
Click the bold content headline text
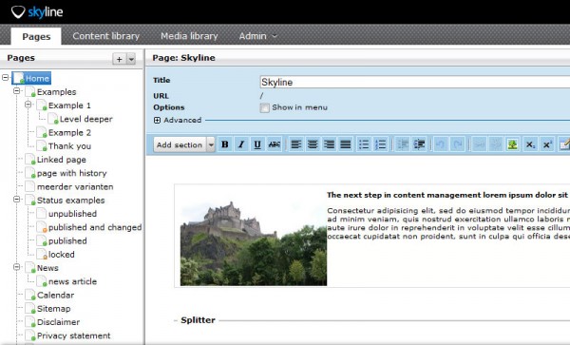click(x=447, y=195)
